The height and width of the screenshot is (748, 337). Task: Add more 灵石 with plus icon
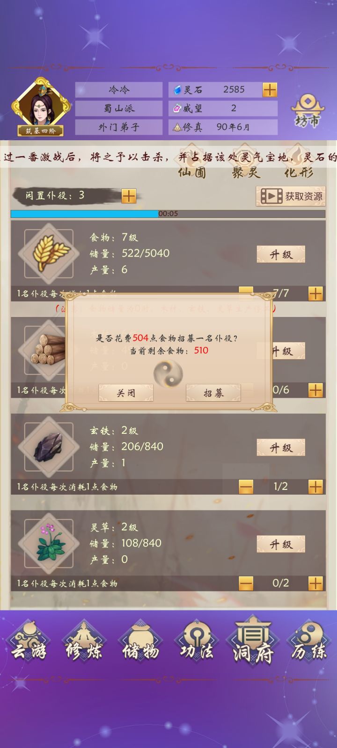tap(270, 89)
